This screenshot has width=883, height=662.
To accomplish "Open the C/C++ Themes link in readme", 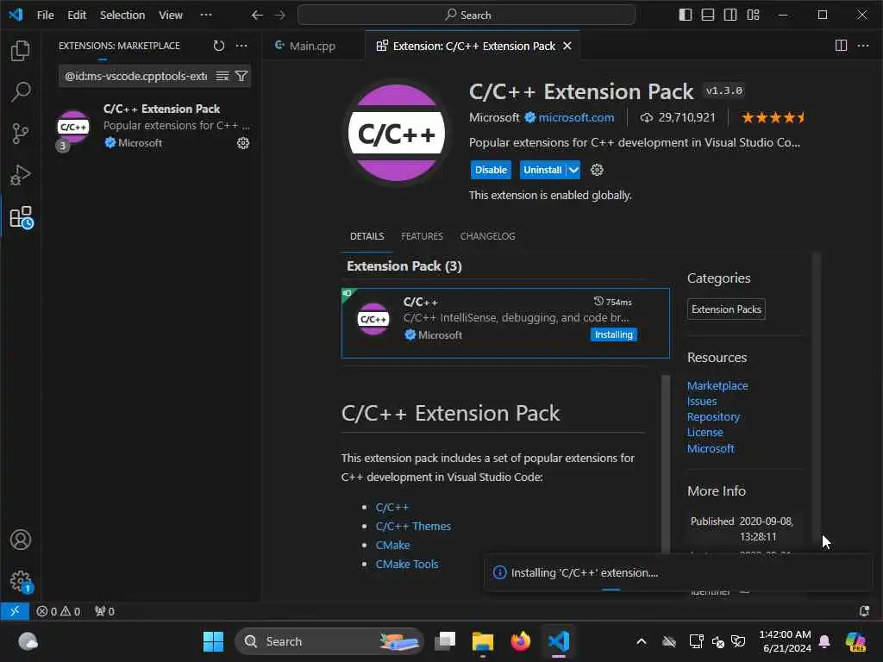I will coord(413,527).
